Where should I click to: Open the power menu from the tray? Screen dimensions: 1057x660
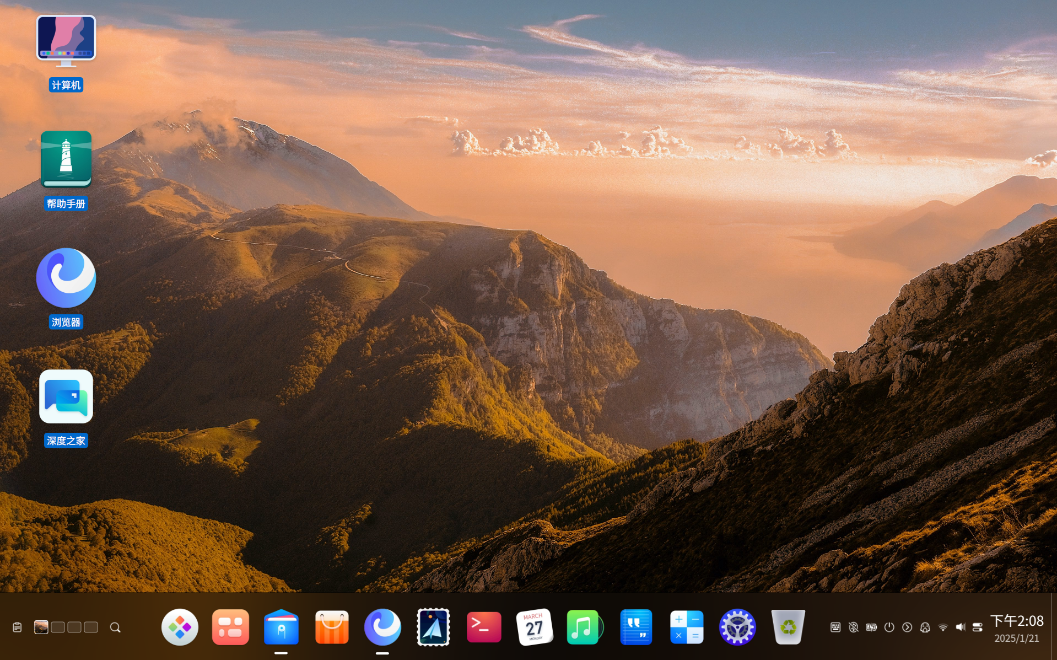point(889,627)
